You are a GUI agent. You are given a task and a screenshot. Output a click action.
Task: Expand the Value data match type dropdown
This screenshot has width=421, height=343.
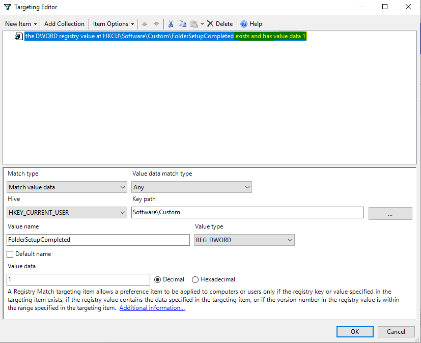click(x=191, y=187)
